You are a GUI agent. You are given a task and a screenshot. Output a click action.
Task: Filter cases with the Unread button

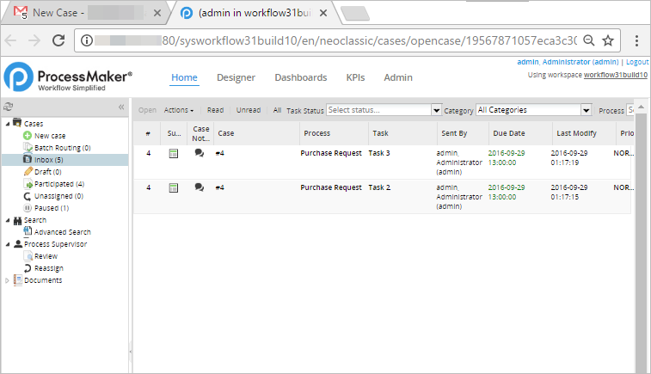point(249,110)
